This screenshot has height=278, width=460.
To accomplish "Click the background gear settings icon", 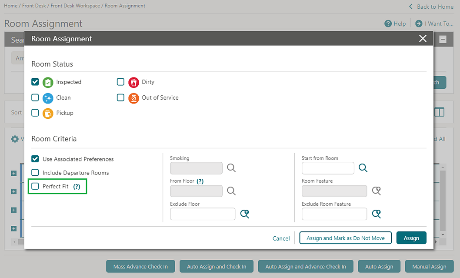I will 15,139.
